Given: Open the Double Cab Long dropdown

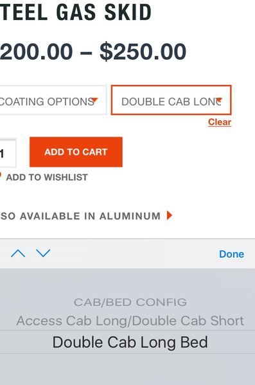Looking at the screenshot, I should (x=171, y=100).
